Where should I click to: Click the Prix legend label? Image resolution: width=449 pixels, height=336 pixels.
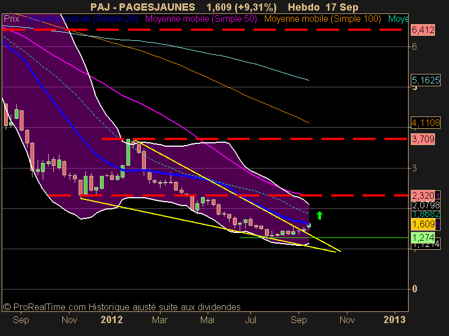(11, 19)
